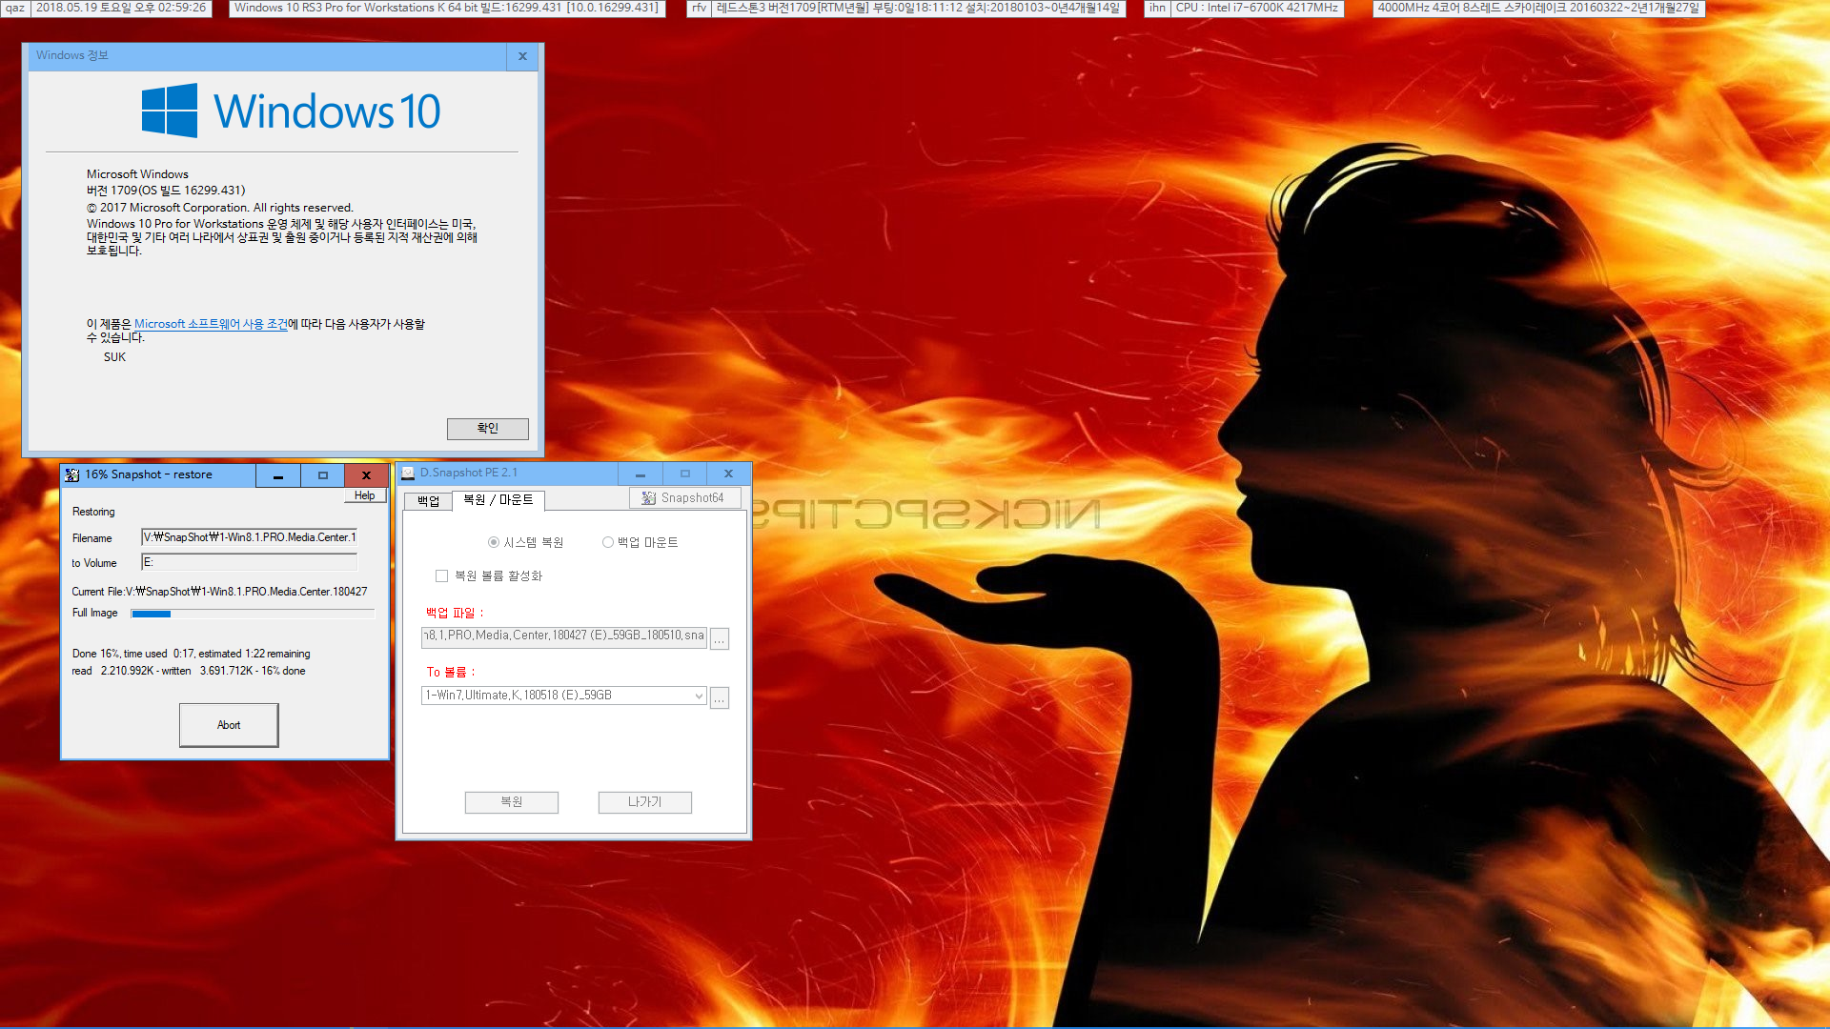Click the 4000MHz 4코어 8스레드 info text
1830x1029 pixels.
click(1538, 8)
